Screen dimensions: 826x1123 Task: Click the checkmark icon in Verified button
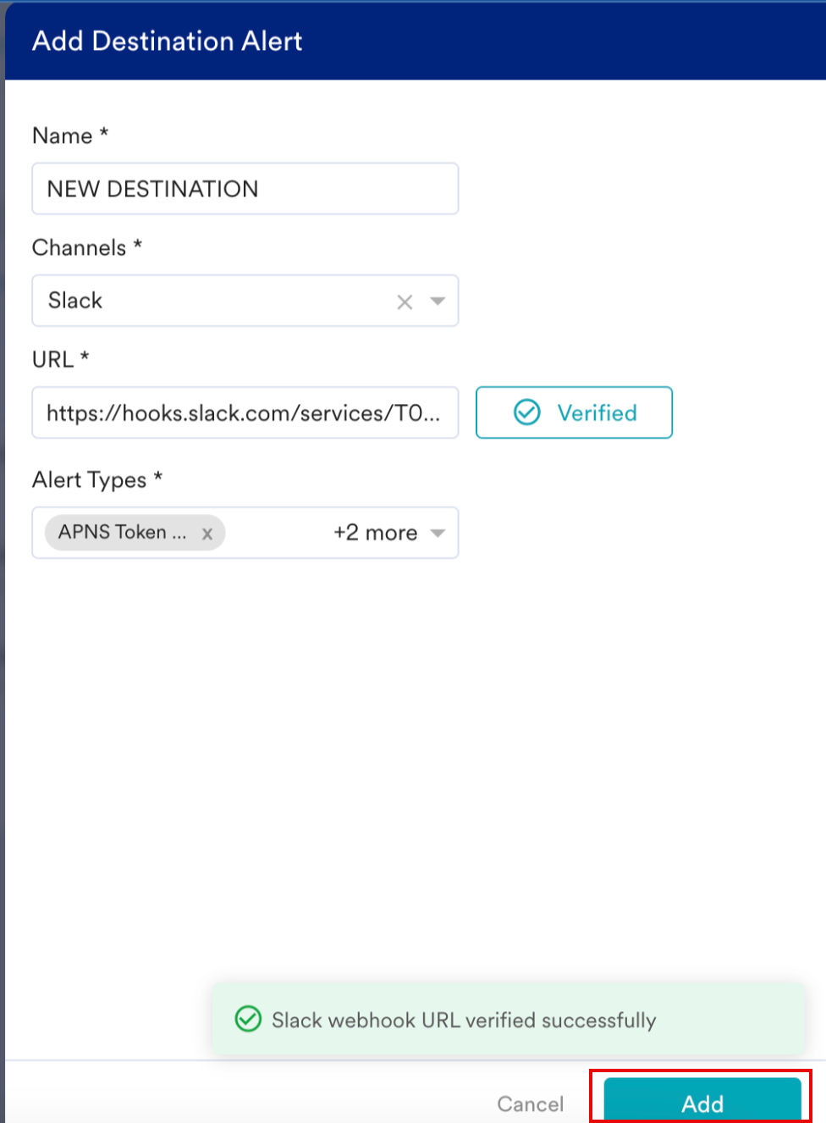[527, 412]
